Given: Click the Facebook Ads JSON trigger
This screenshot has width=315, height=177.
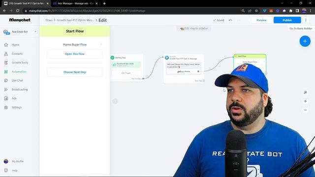Looking at the screenshot, I should (x=126, y=64).
